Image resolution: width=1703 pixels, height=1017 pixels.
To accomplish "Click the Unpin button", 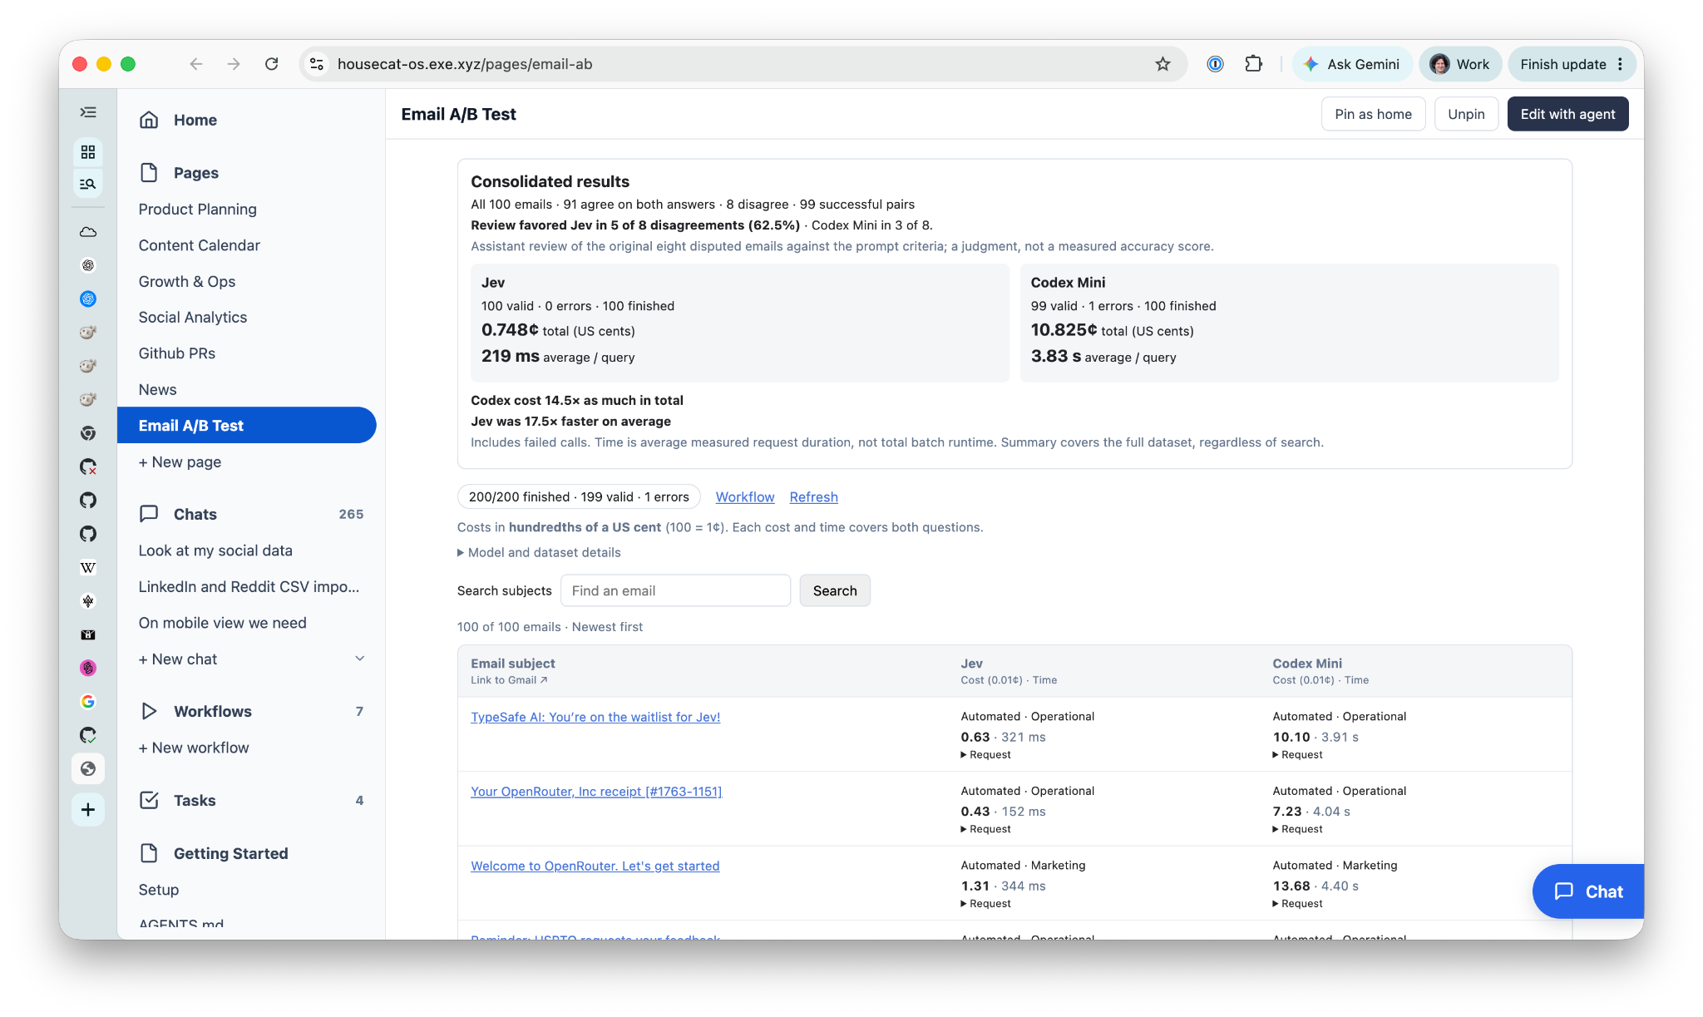I will pos(1466,114).
